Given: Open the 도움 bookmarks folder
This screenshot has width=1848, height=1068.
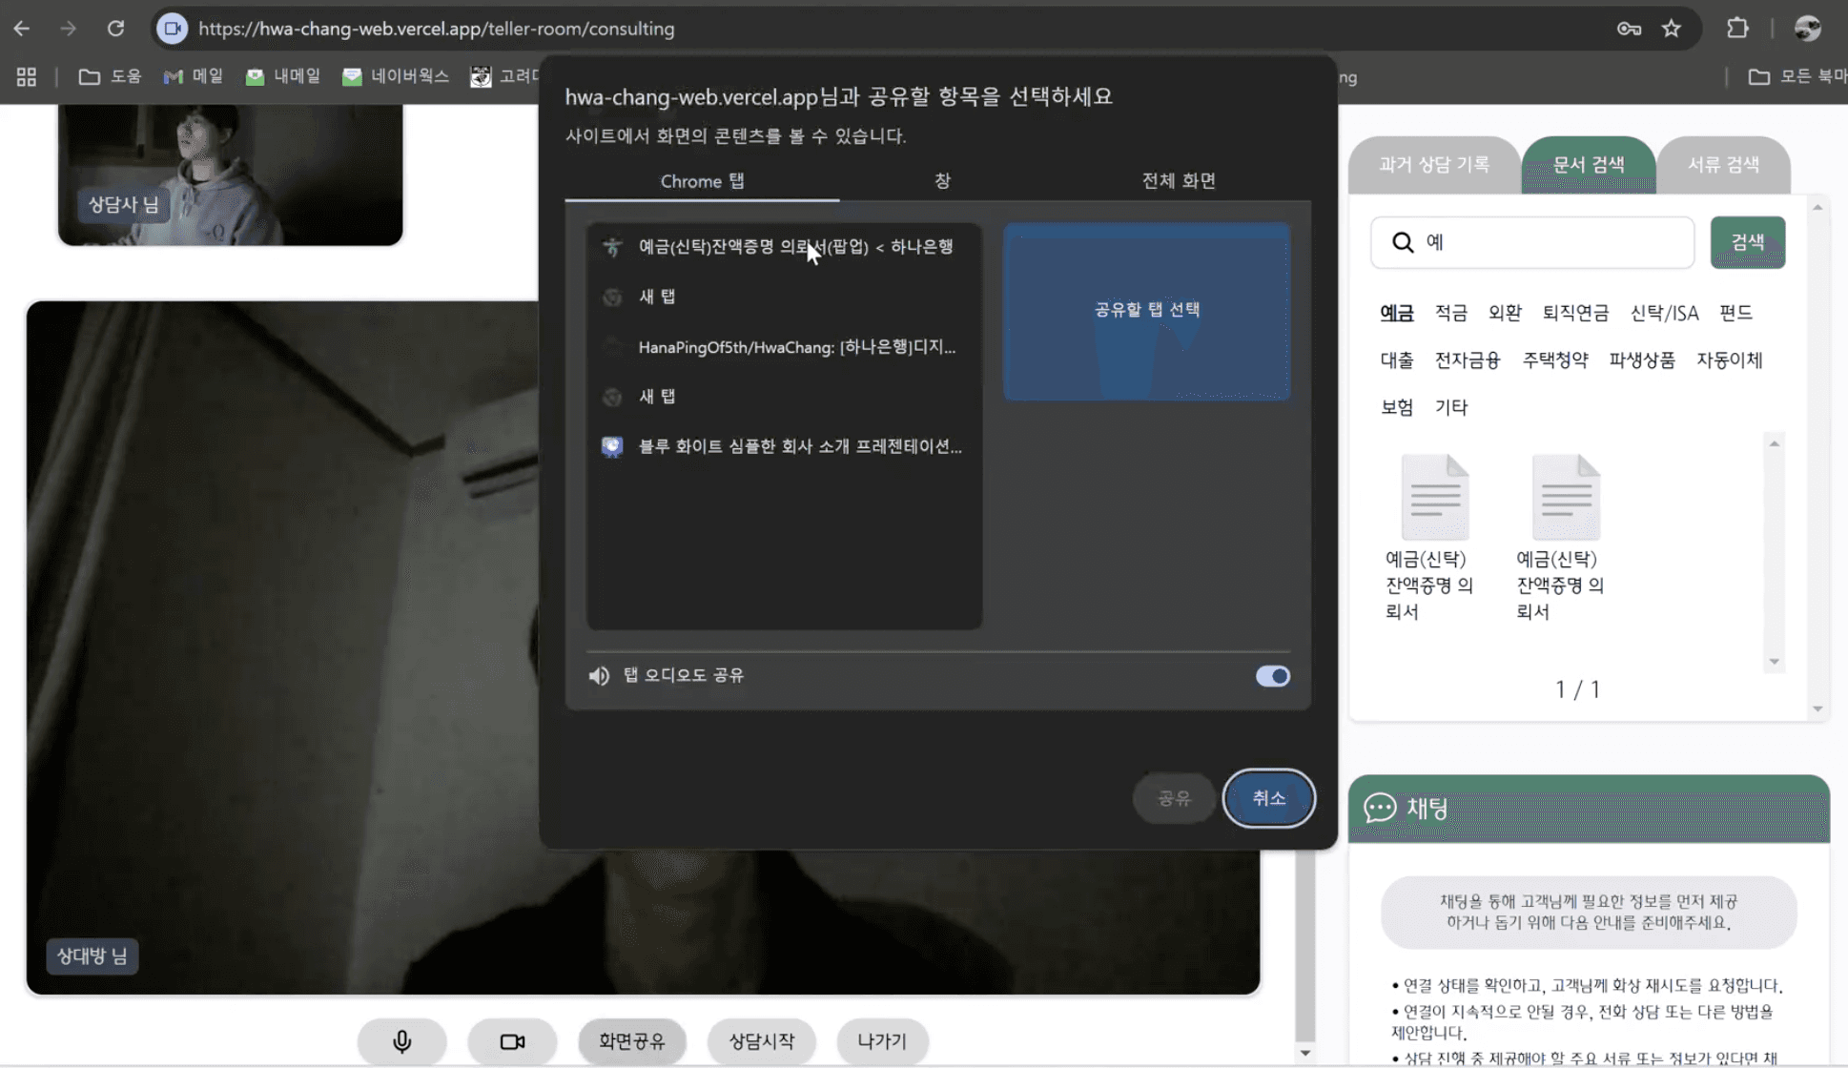Looking at the screenshot, I should 109,76.
